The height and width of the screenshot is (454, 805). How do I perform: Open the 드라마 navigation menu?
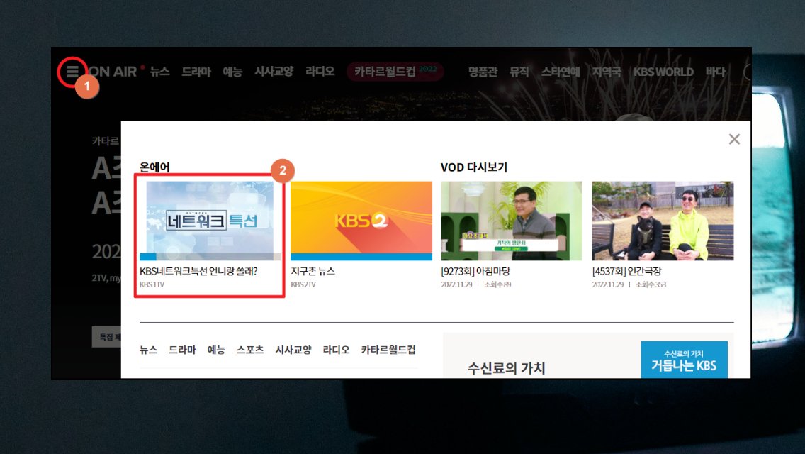tap(196, 72)
